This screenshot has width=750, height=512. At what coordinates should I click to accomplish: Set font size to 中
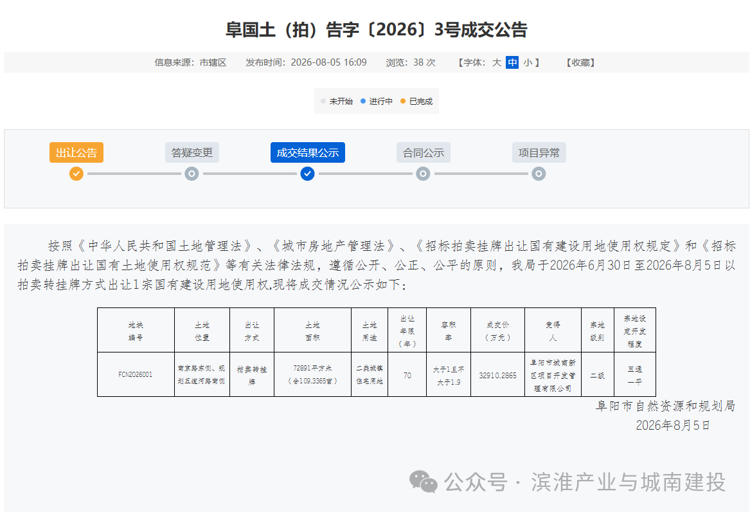click(x=512, y=62)
